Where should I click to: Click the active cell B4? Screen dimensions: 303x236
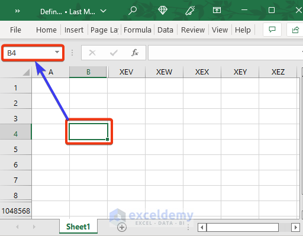pos(88,132)
